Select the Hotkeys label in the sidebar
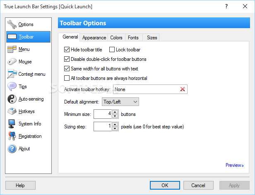 coord(26,111)
